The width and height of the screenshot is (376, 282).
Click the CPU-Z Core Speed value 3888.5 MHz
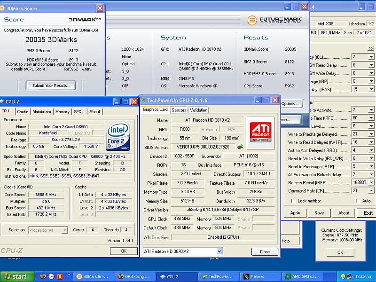[46, 195]
